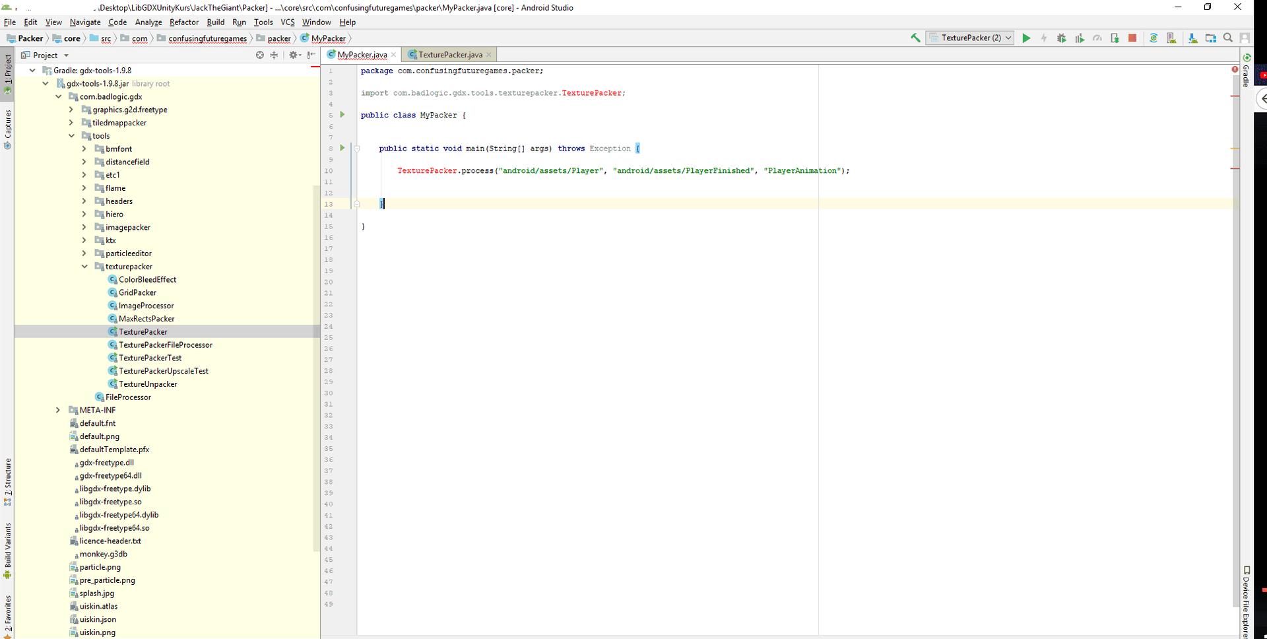Close the MyPacker.java tab
Screen dimensions: 1267x639
tap(394, 55)
